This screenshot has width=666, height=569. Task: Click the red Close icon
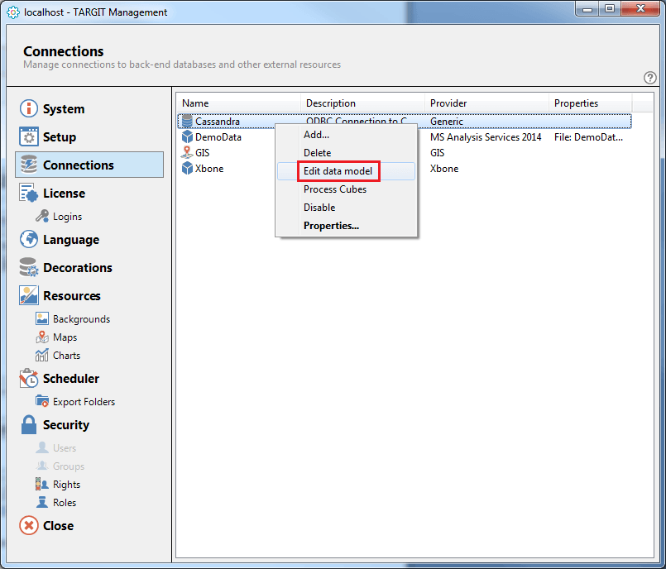(29, 526)
